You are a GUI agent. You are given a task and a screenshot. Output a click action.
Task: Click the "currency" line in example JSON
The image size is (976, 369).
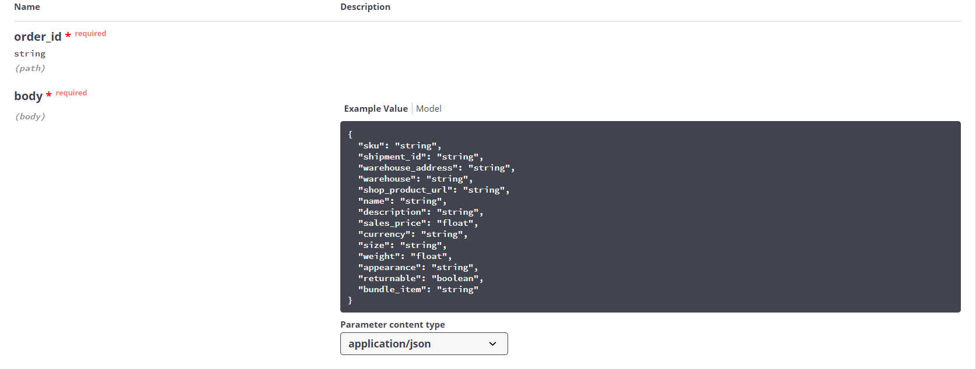413,234
